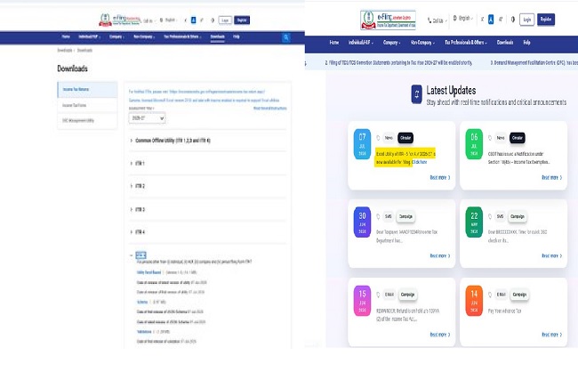Click the 06 Jul date badge
578x372 pixels.
pyautogui.click(x=474, y=144)
